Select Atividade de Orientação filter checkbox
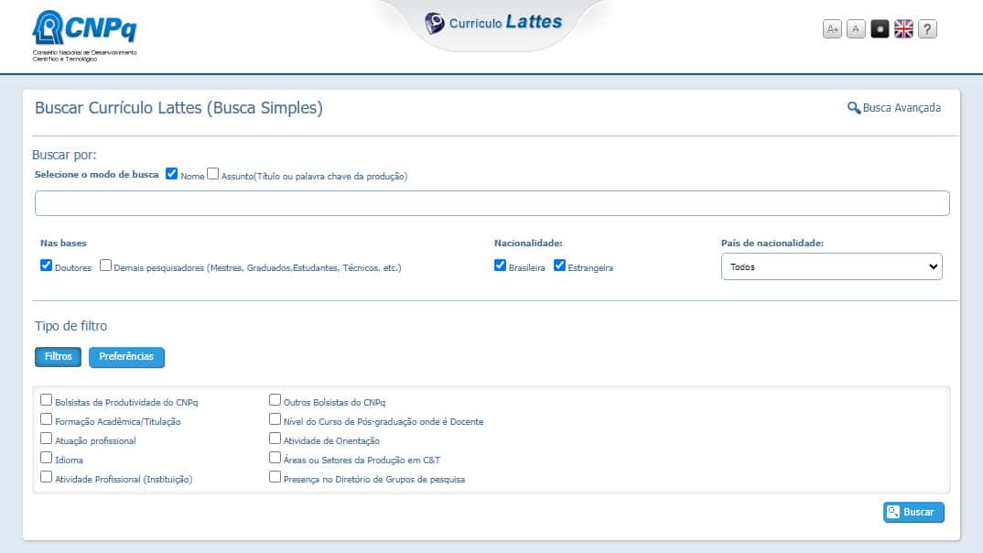This screenshot has height=553, width=983. pyautogui.click(x=275, y=439)
